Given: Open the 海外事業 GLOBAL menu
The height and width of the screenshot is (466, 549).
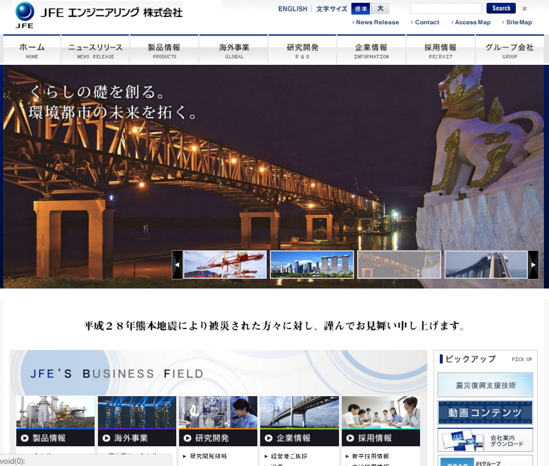Looking at the screenshot, I should (234, 50).
